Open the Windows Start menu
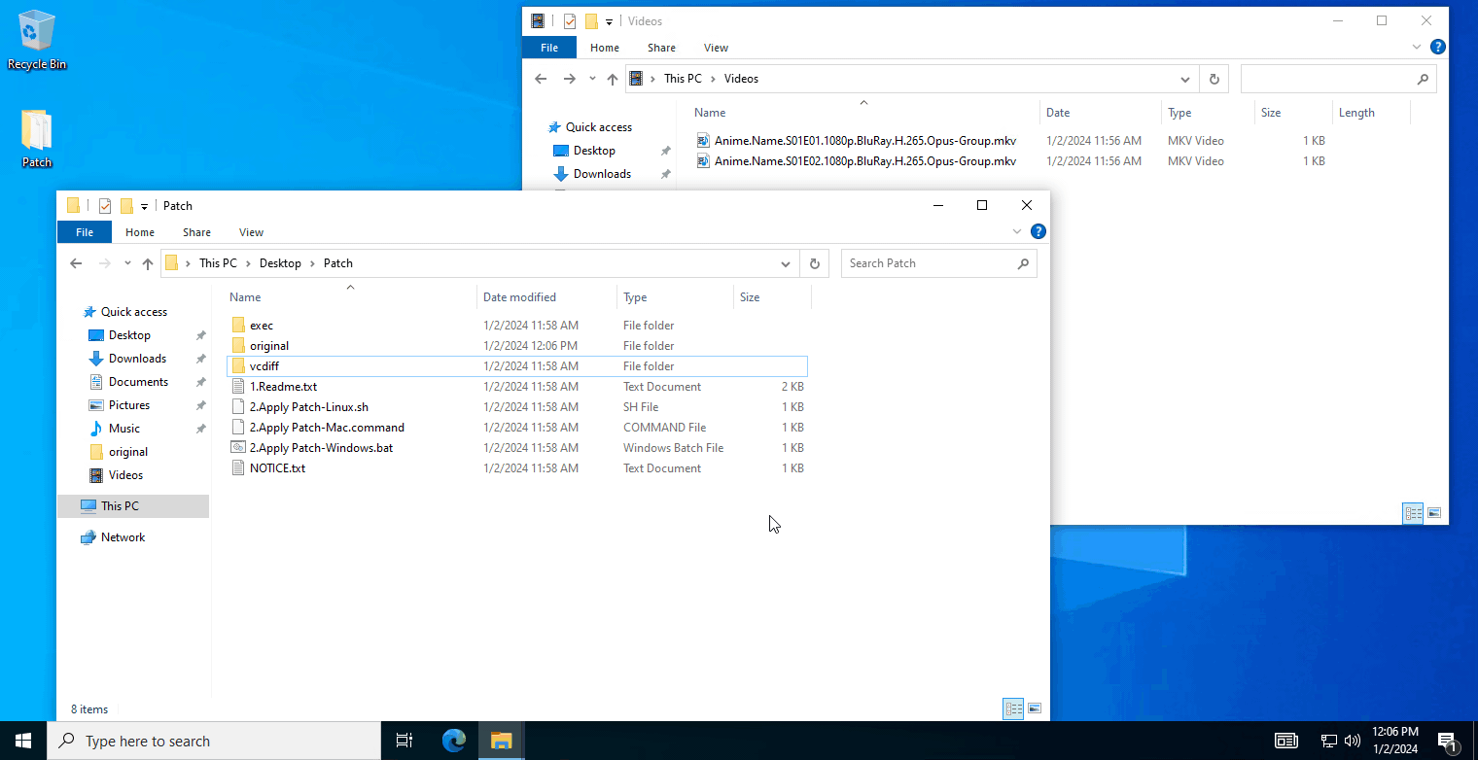Viewport: 1478px width, 760px height. point(23,741)
